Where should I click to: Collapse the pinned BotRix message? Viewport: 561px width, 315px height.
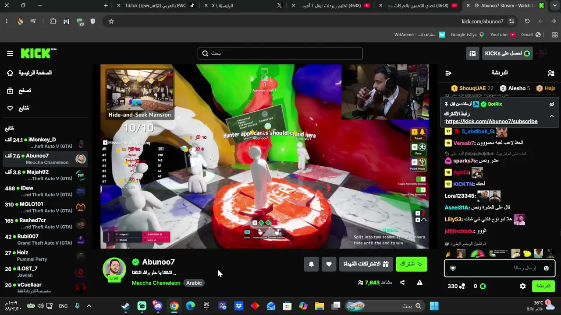click(x=552, y=116)
